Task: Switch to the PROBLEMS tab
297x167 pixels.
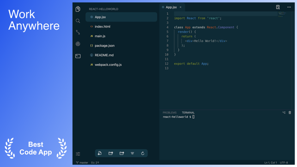Action: (170, 113)
